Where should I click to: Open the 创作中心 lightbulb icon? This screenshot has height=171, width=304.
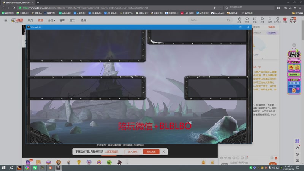(277, 20)
